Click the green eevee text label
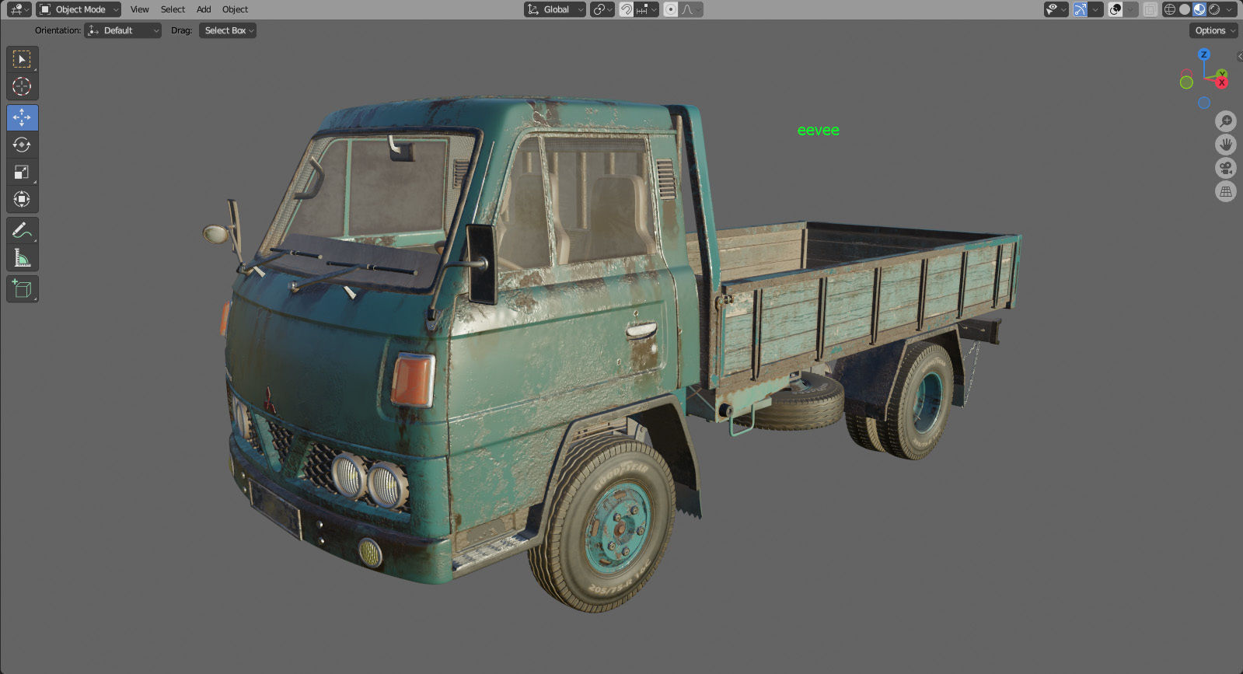Image resolution: width=1243 pixels, height=674 pixels. coord(818,131)
